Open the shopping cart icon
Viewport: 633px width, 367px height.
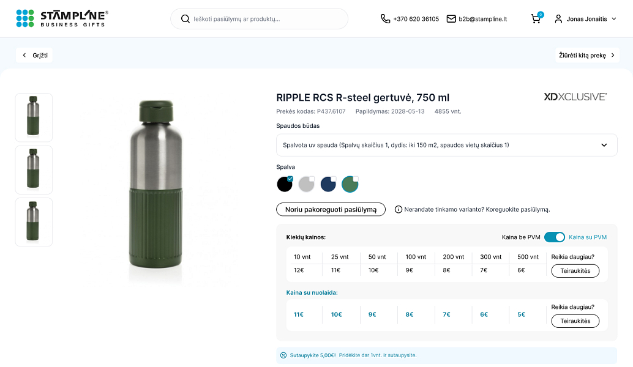pyautogui.click(x=536, y=18)
